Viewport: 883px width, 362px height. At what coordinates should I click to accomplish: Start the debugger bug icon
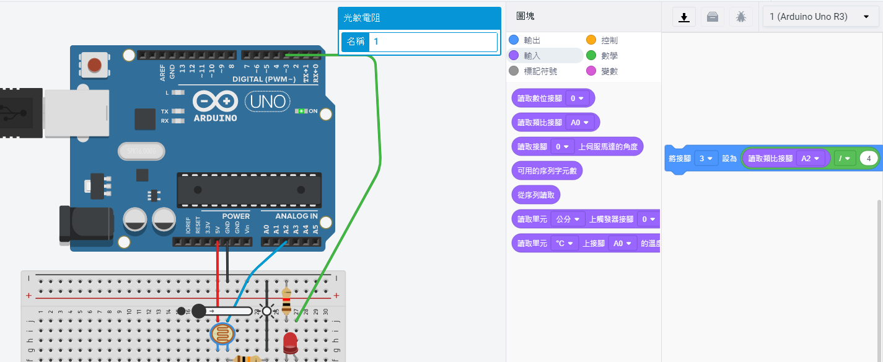741,17
